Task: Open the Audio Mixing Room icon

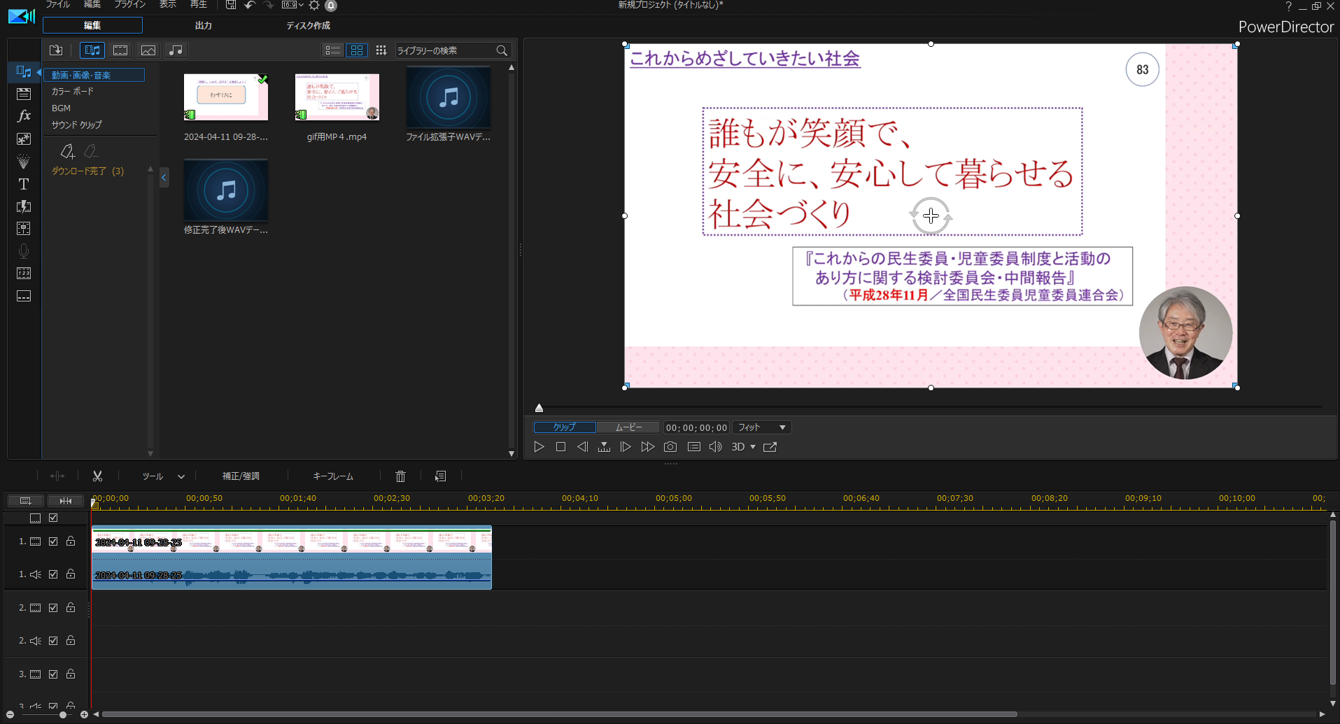Action: (x=24, y=229)
